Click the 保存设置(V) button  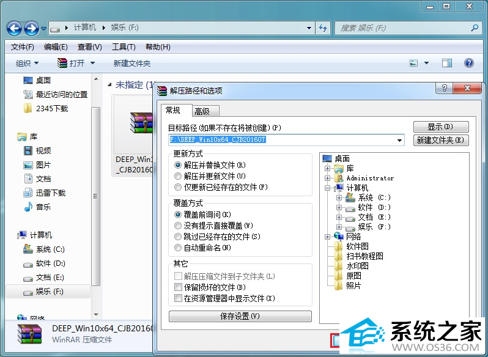(x=240, y=316)
